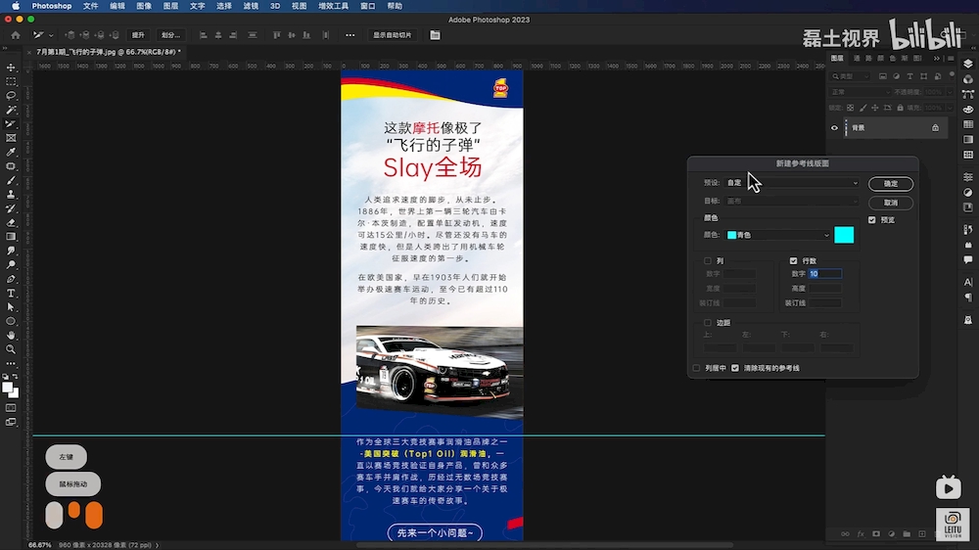Open the Apple menu
The width and height of the screenshot is (979, 550).
pyautogui.click(x=15, y=6)
